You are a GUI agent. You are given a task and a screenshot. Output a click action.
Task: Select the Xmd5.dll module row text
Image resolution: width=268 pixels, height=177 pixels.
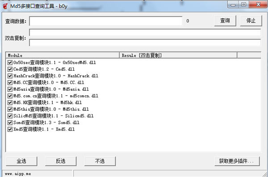[x=44, y=129]
